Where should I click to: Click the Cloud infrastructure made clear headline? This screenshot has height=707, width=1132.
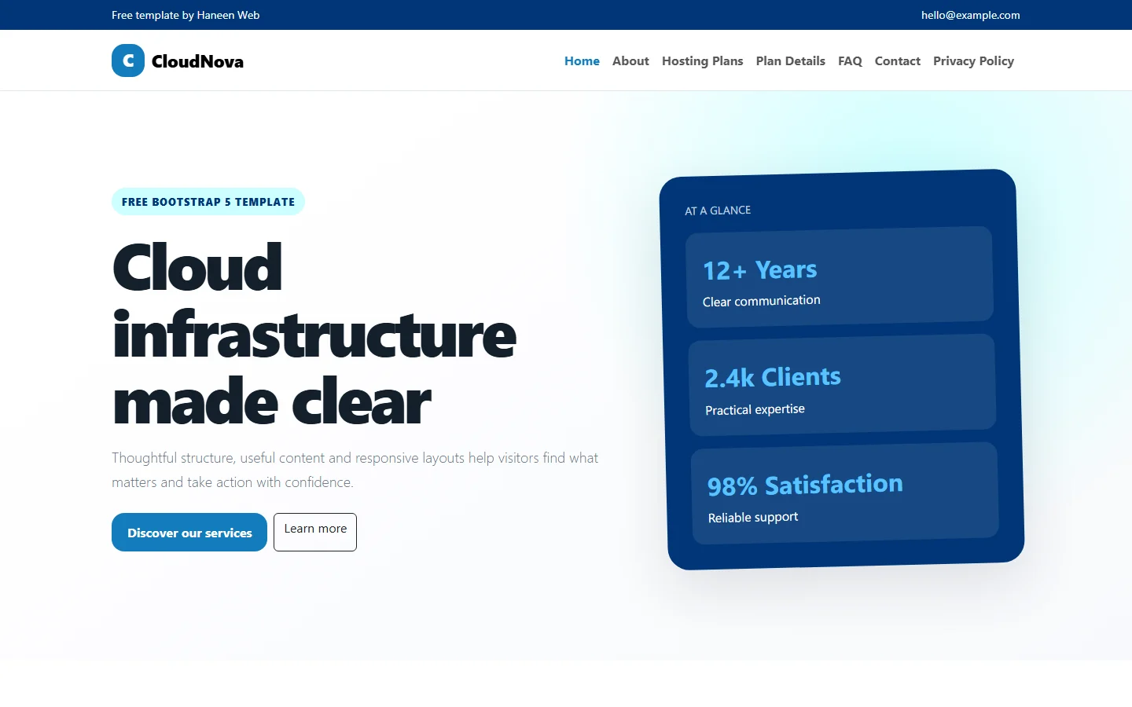click(314, 335)
